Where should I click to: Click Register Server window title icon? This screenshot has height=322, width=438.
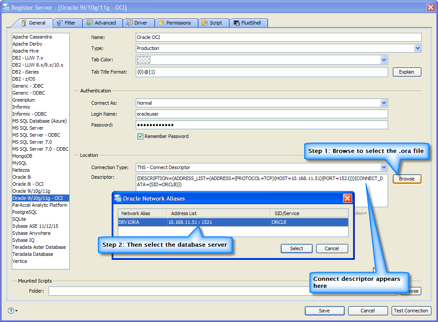point(6,7)
